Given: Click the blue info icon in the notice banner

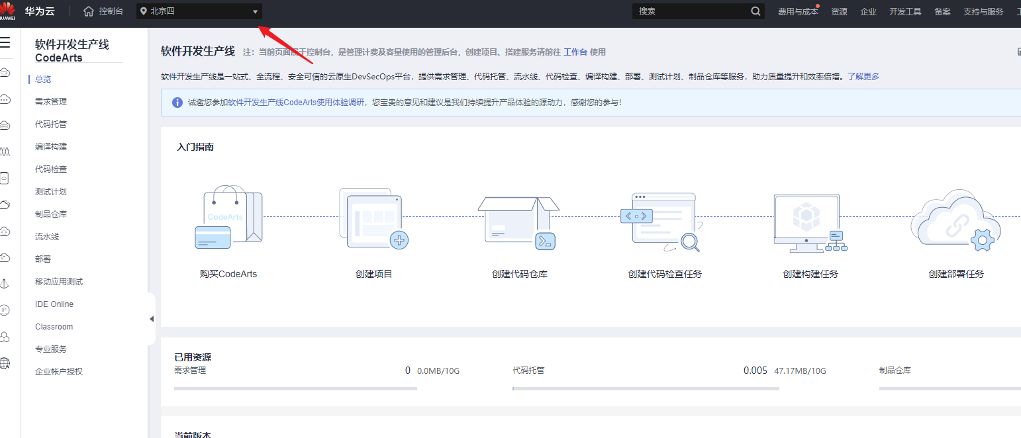Looking at the screenshot, I should [177, 103].
